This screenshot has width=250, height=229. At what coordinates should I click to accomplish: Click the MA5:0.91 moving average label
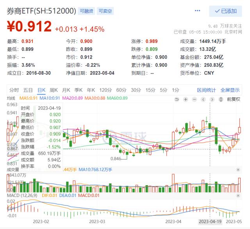click(x=29, y=98)
